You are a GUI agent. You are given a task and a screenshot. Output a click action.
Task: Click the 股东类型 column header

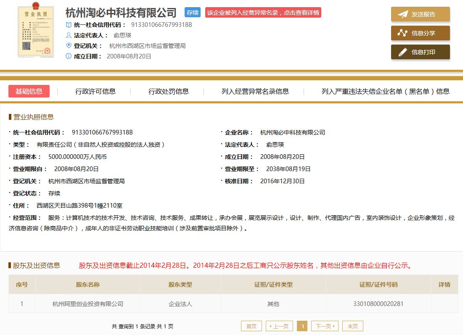(180, 285)
